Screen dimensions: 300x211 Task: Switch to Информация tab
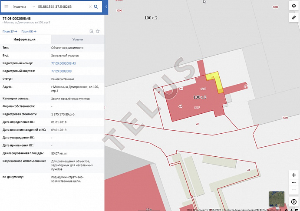(24, 40)
